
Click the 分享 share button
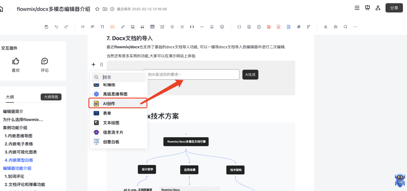[x=394, y=8]
